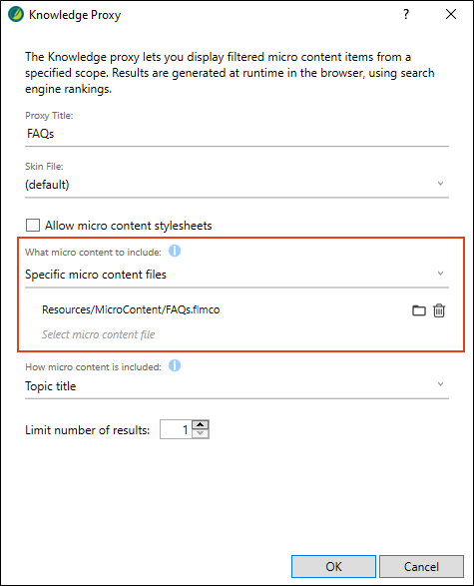This screenshot has width=474, height=586.
Task: Close the Knowledge Proxy dialog
Action: coord(451,14)
